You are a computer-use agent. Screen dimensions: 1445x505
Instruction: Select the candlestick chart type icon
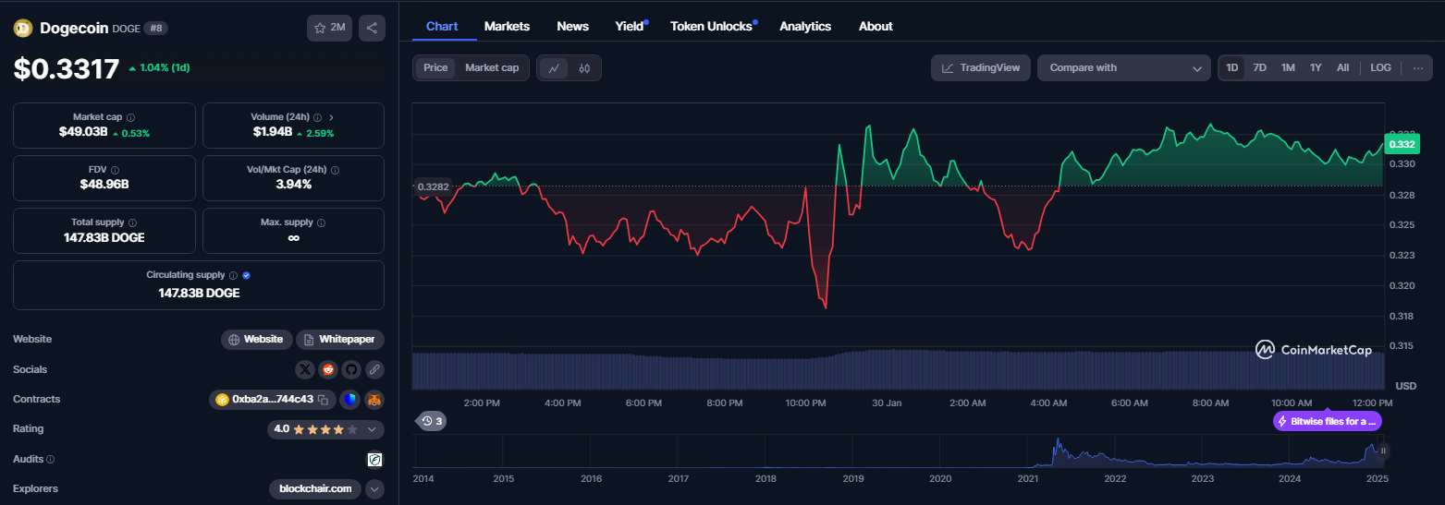point(584,67)
